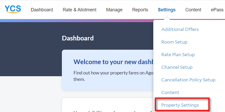Collapse the open Settings dropdown menu
The image size is (225, 112).
[x=166, y=10]
